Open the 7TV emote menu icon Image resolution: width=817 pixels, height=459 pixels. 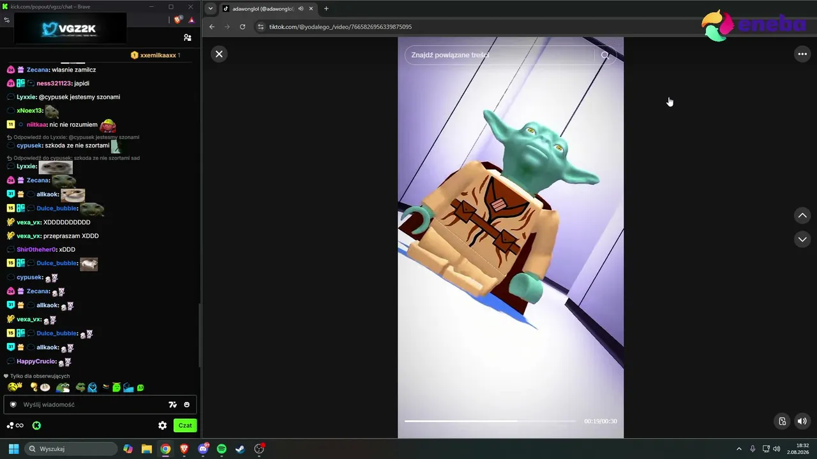172,404
